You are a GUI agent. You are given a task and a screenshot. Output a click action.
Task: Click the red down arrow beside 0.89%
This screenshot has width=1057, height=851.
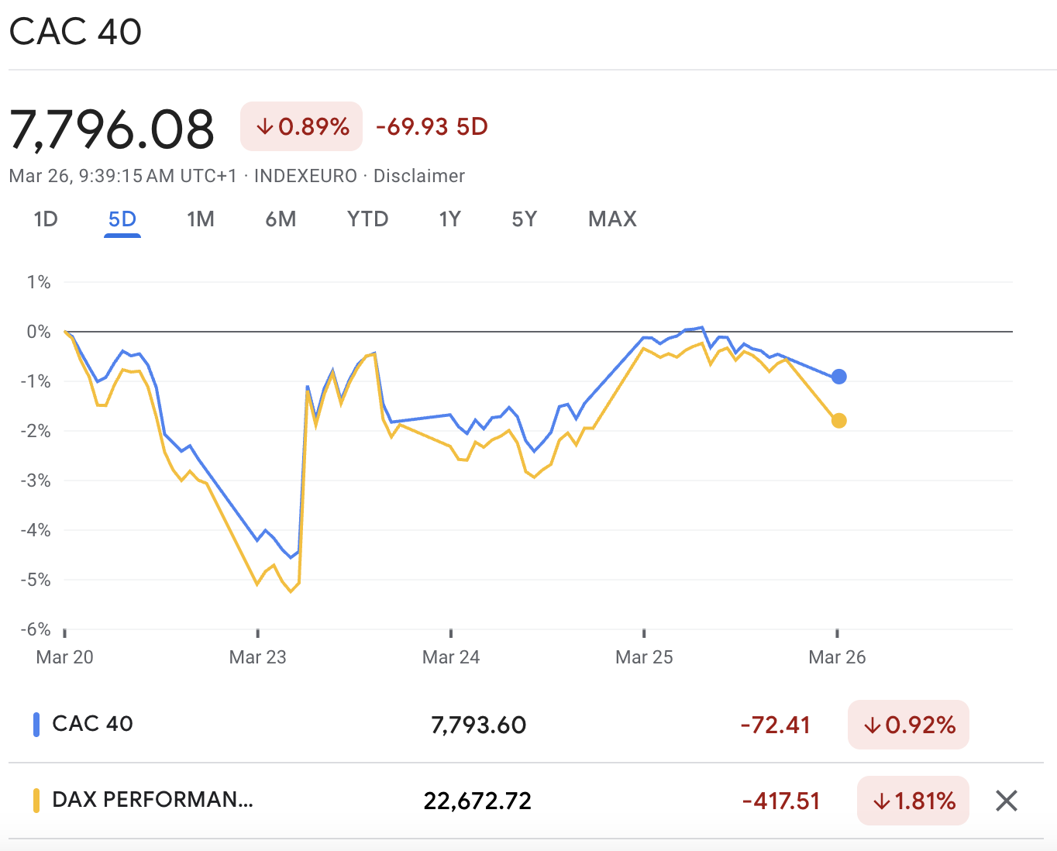[266, 126]
